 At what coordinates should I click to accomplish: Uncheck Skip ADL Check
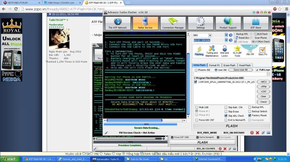226,116
